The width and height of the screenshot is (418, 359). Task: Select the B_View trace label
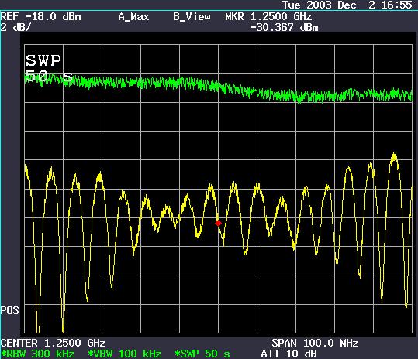[192, 17]
